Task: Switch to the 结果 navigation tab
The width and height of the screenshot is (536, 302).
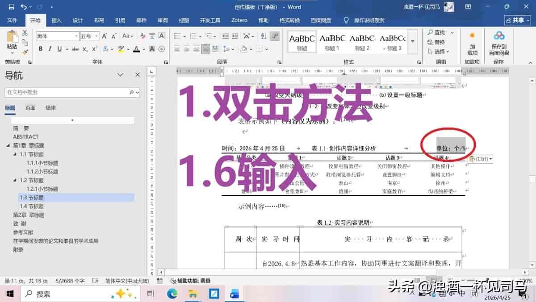Action: 51,108
